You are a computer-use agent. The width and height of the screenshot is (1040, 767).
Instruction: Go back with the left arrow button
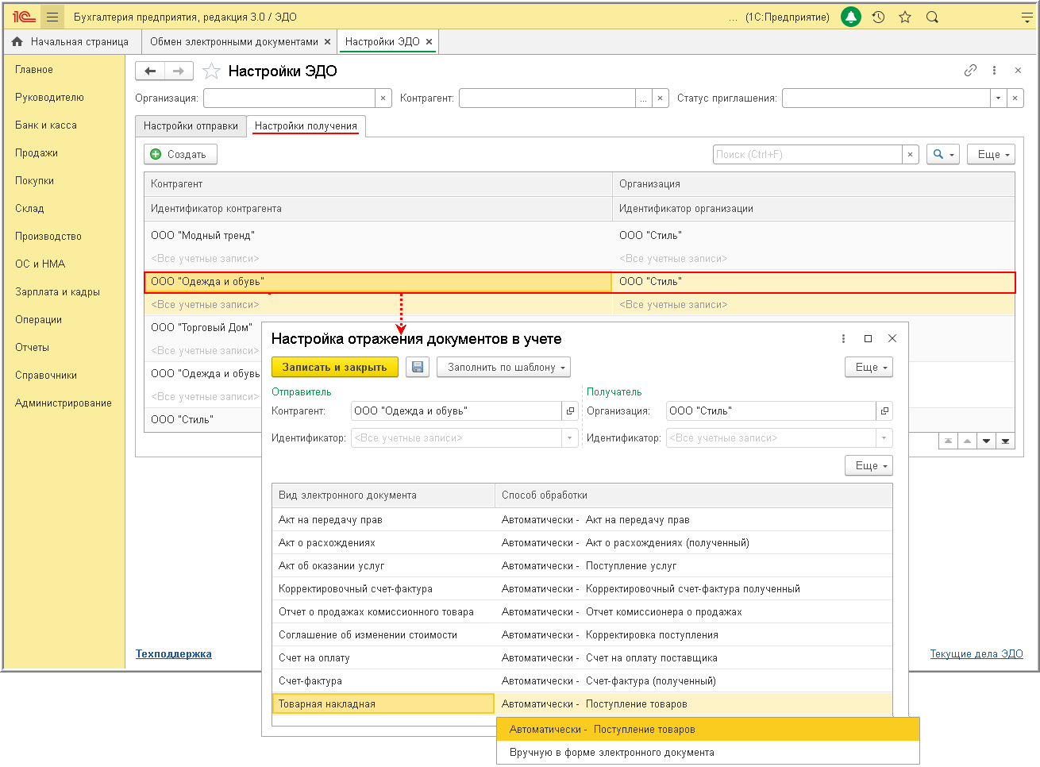[150, 71]
